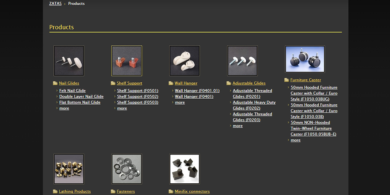Click the folder icon beside Minifix connectors
This screenshot has height=195, width=390.
pos(171,191)
